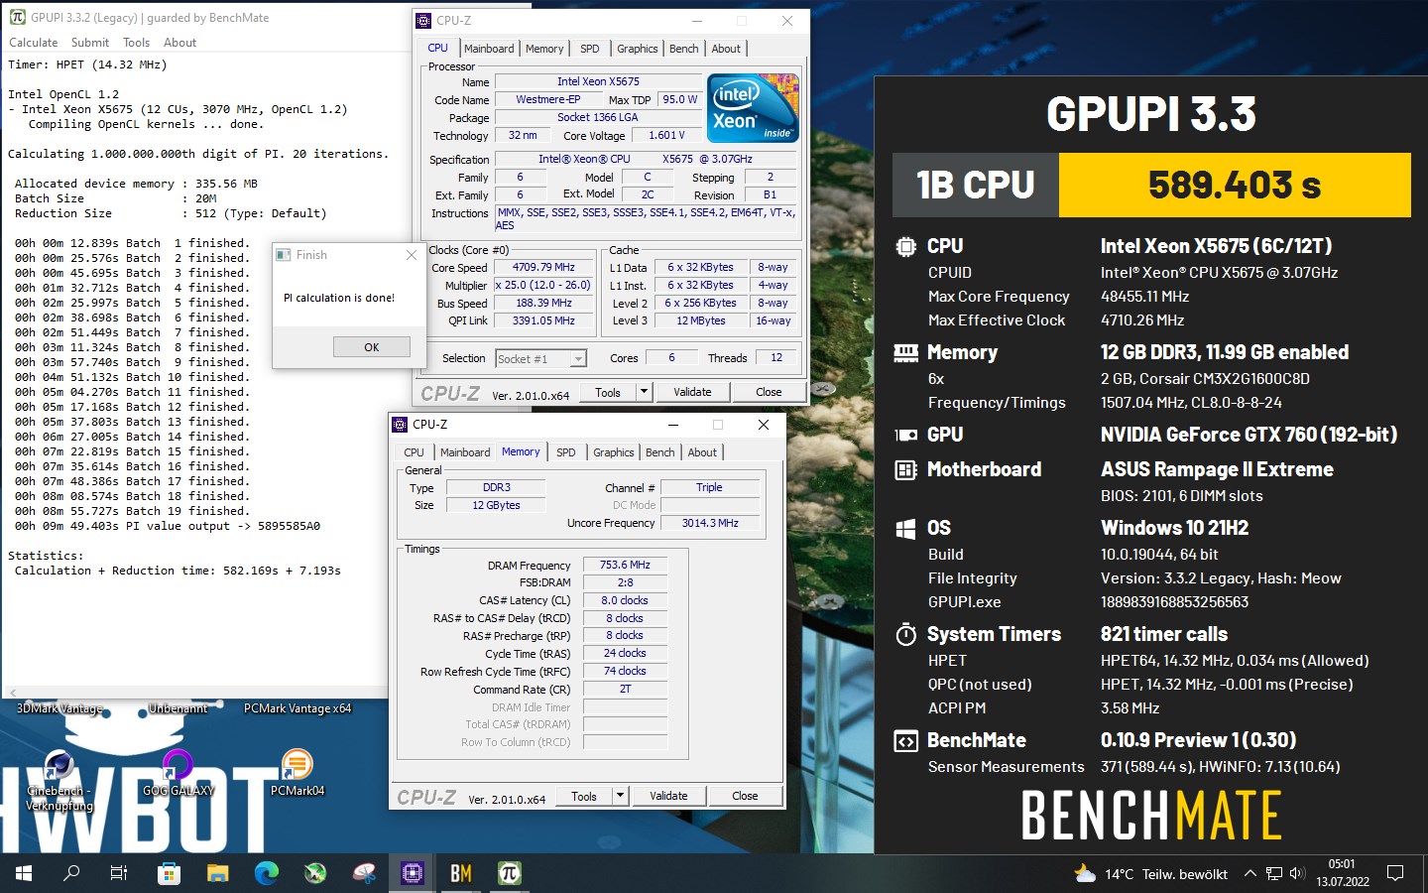Select the Cinebench desktop shortcut

(59, 782)
